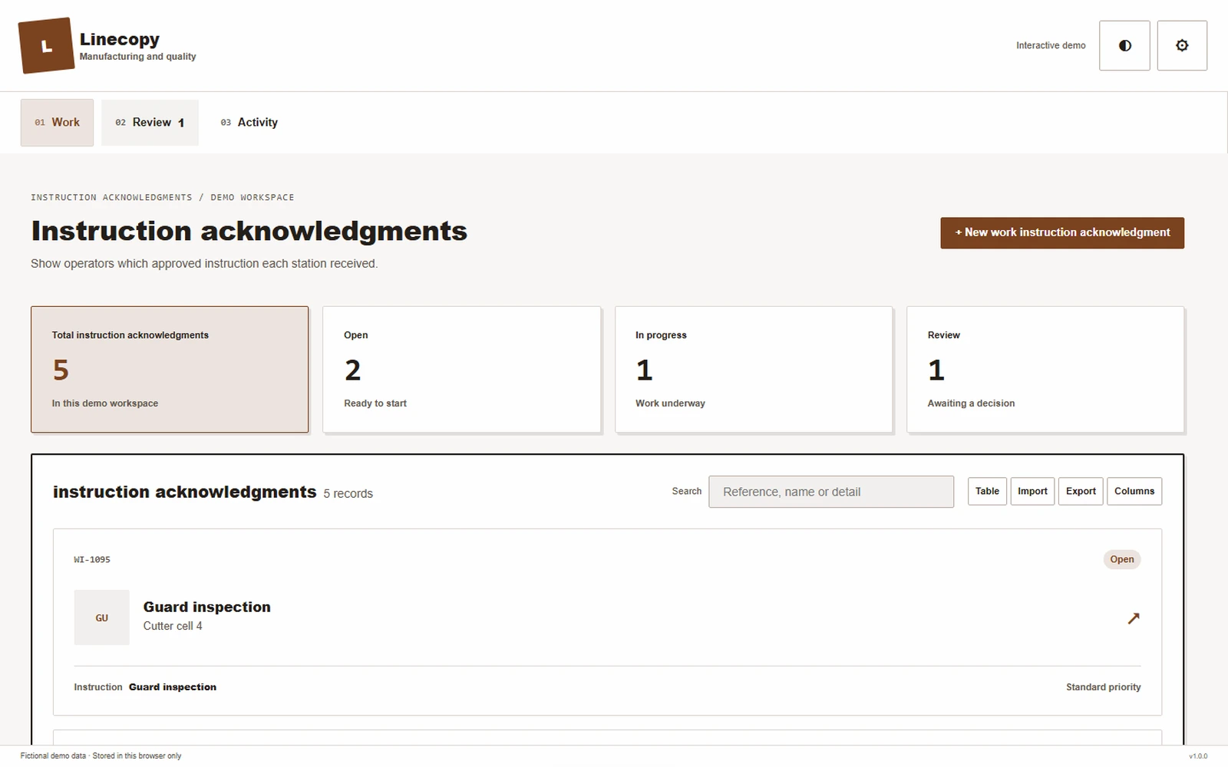Switch to the Activity tab

coord(249,123)
